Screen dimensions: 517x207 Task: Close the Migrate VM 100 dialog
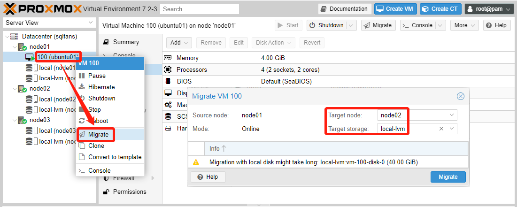tap(461, 96)
